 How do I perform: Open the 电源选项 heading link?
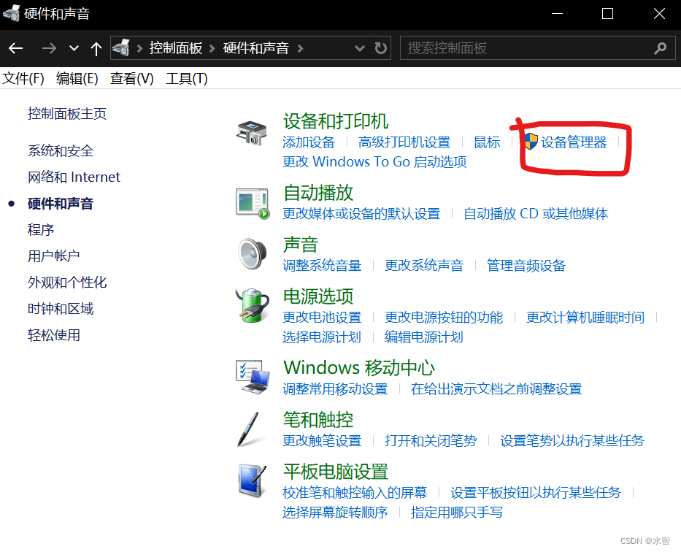coord(318,296)
